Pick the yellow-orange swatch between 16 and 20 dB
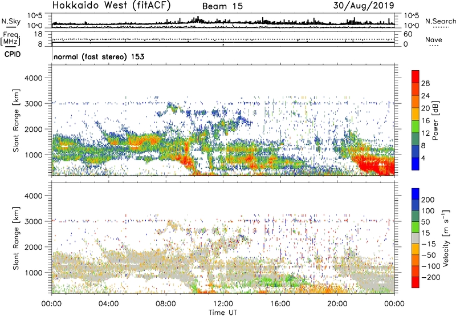Viewport: 456px width, 316px height. (x=416, y=114)
